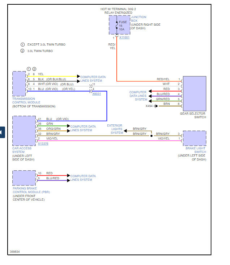Click COMPUTER DATA LINES SYSTEM beside car access system
Screen dimensions: 230x265
(83, 128)
